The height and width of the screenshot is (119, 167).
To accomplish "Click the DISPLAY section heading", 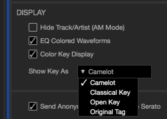I will coord(31,12).
